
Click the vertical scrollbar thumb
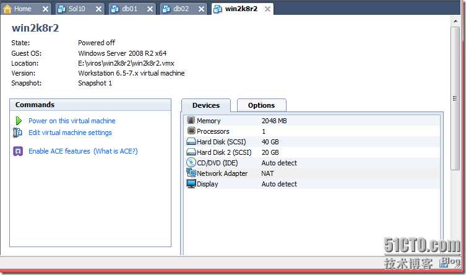[x=455, y=98]
